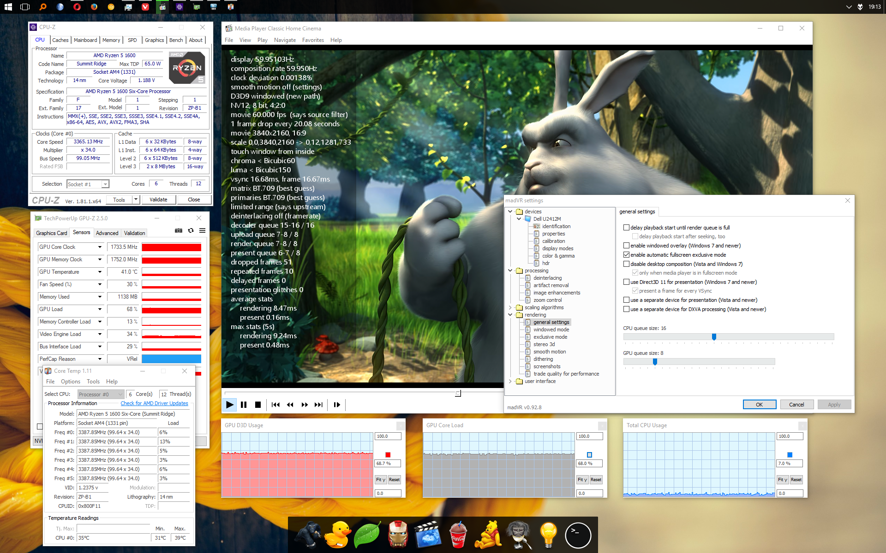886x553 pixels.
Task: Refresh GPU-Z sensors with refresh icon
Action: pyautogui.click(x=191, y=230)
